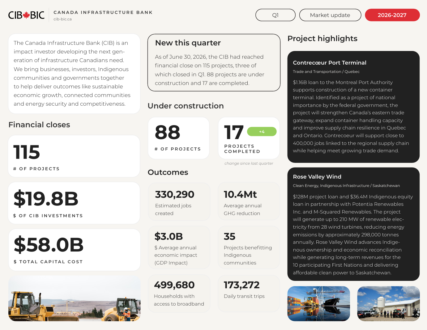Click the Trade and Transportation / Quebec label
Image resolution: width=427 pixels, height=330 pixels.
point(326,72)
